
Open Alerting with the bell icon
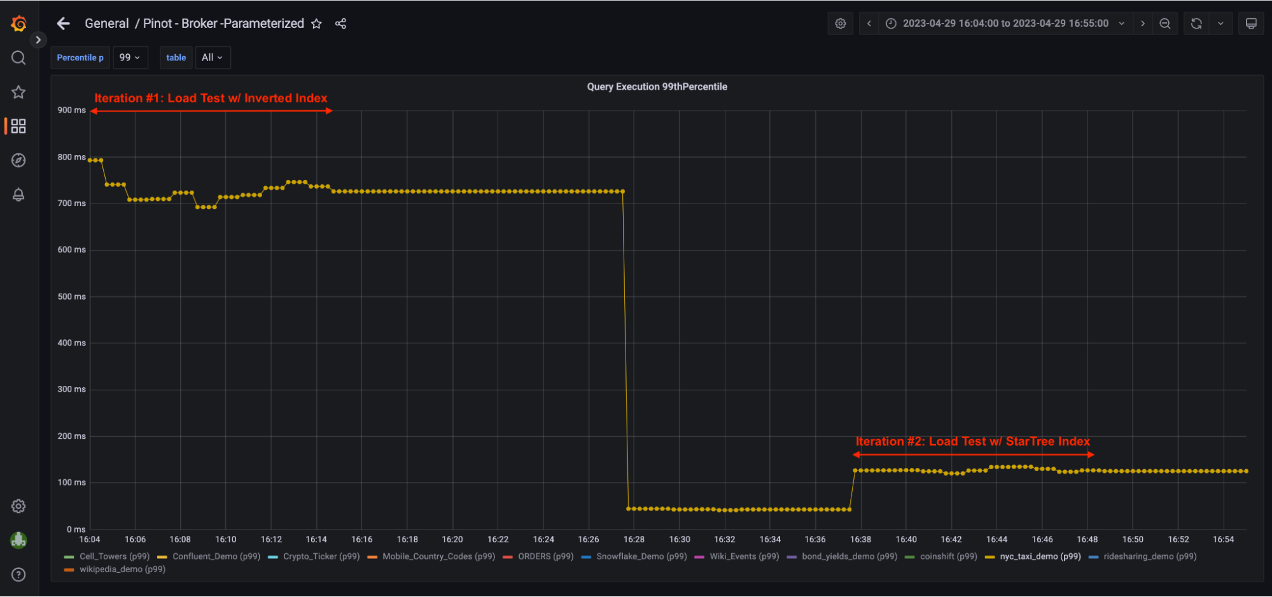pos(18,195)
